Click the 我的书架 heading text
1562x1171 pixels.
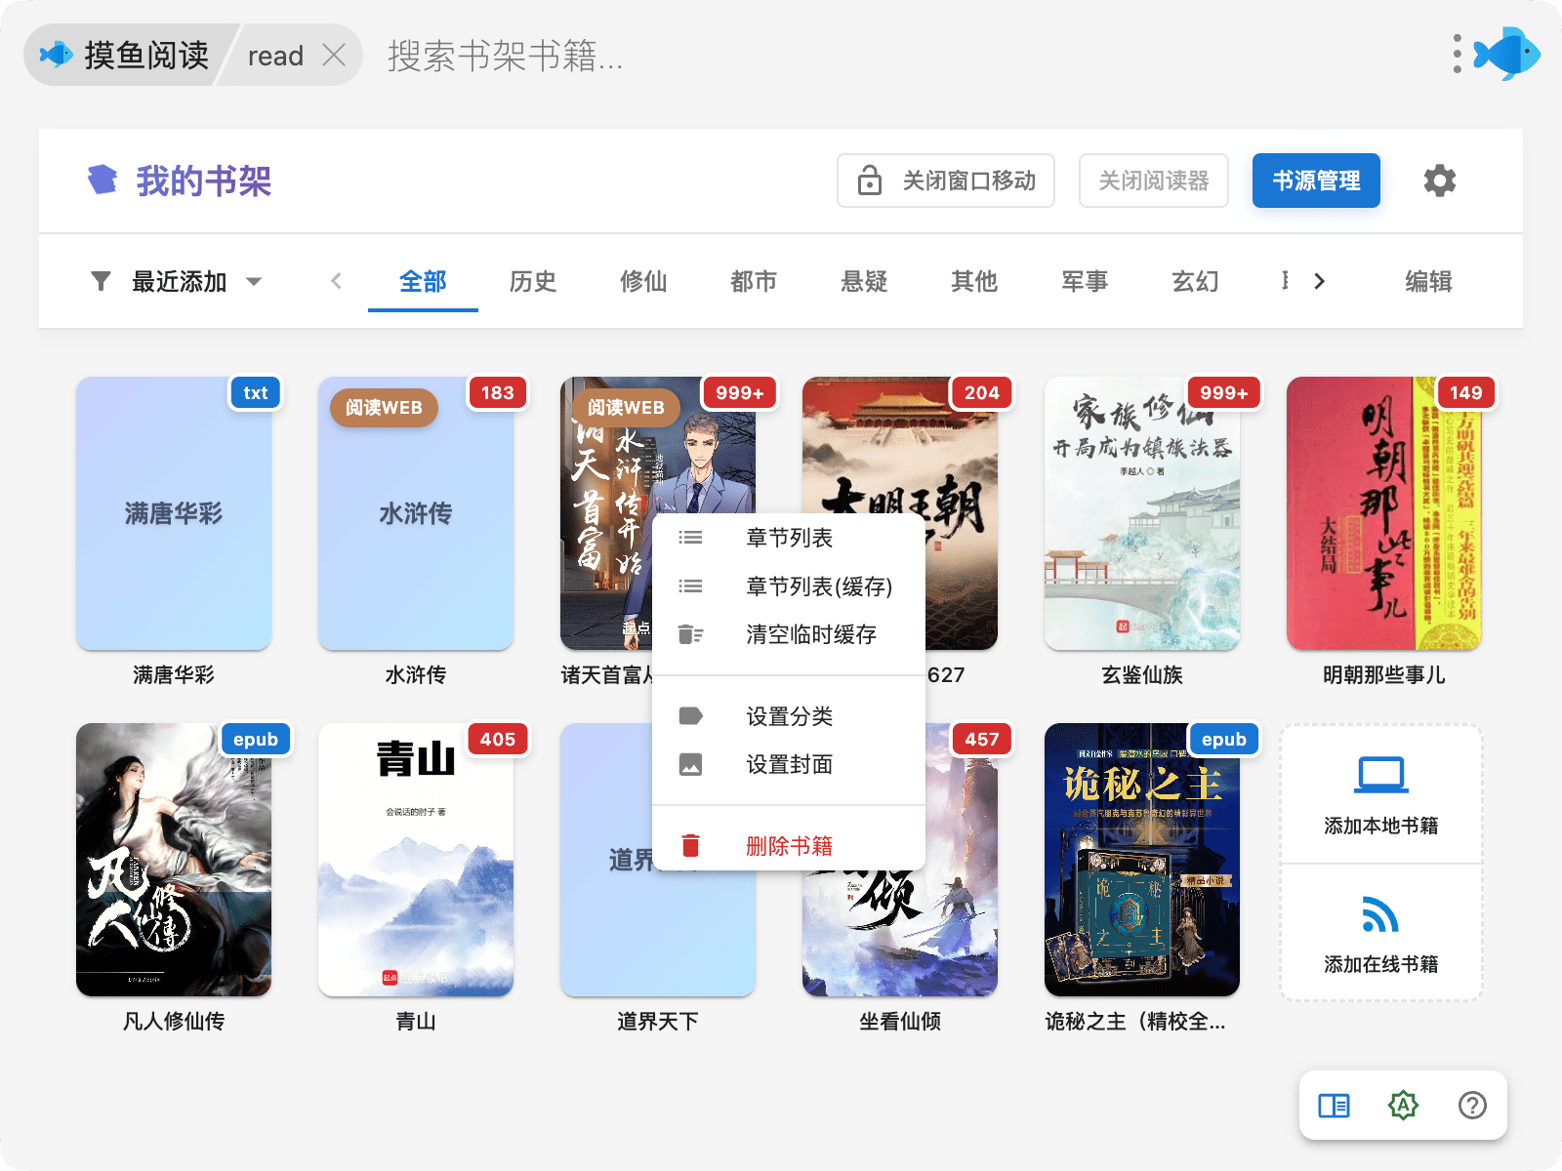coord(203,181)
